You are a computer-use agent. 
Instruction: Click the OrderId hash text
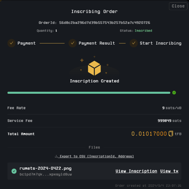[x=105, y=23]
